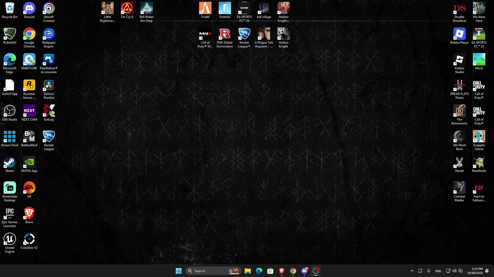Open the Roblox Studio shortcut
The width and height of the screenshot is (494, 277).
pos(459,64)
